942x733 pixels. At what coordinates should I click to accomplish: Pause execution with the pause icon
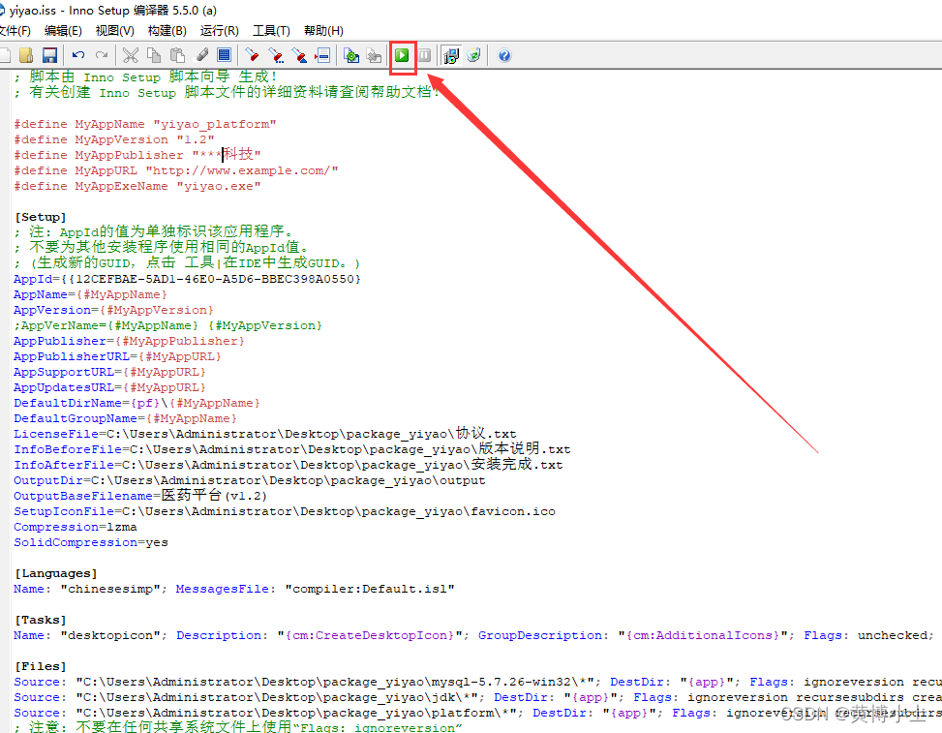(425, 55)
